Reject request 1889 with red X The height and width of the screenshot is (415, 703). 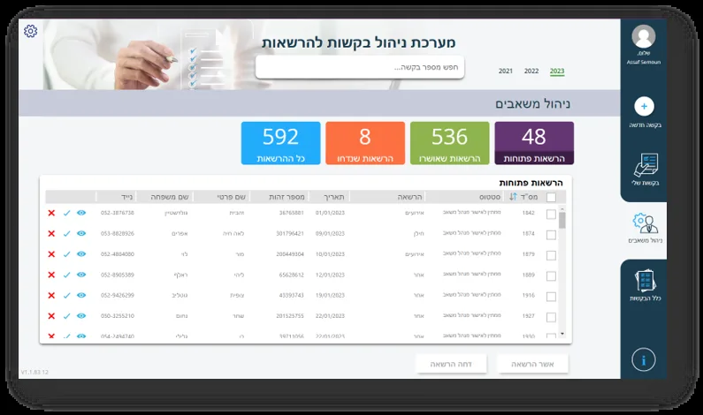pyautogui.click(x=51, y=275)
